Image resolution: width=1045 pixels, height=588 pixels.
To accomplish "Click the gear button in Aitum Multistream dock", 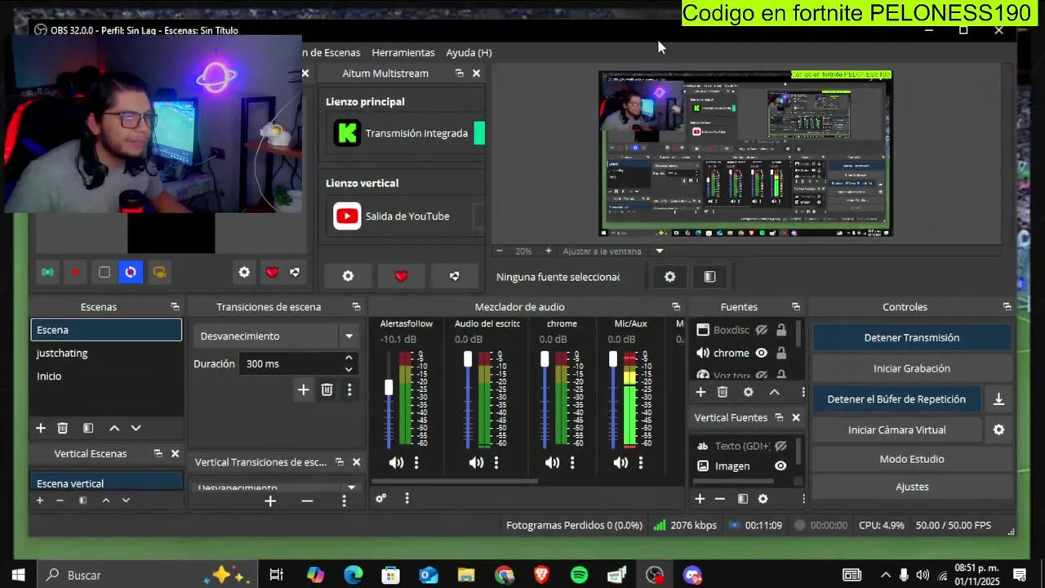I will (348, 276).
